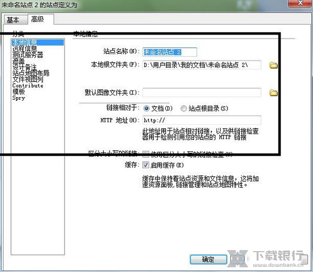Select the 文档 radio button
This screenshot has width=313, height=272.
point(147,108)
